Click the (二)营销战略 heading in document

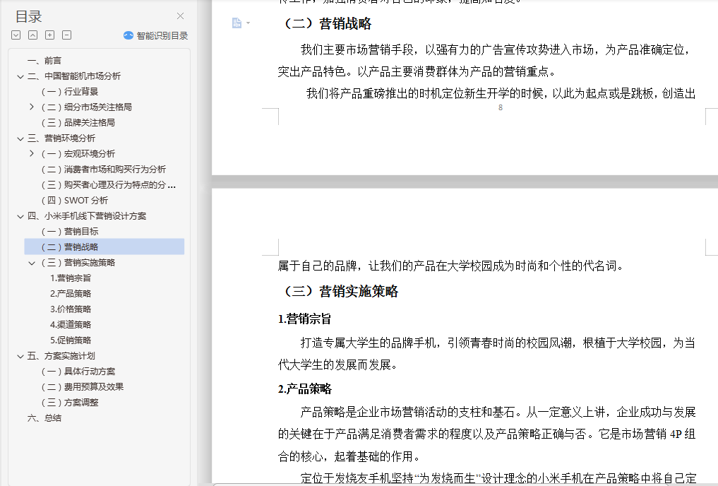click(x=328, y=24)
